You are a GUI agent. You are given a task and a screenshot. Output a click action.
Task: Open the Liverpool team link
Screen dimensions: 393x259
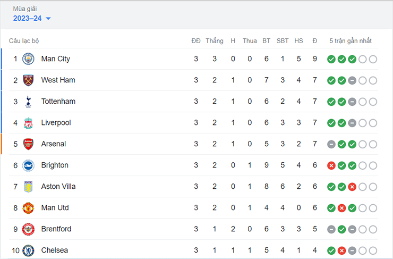click(x=56, y=123)
